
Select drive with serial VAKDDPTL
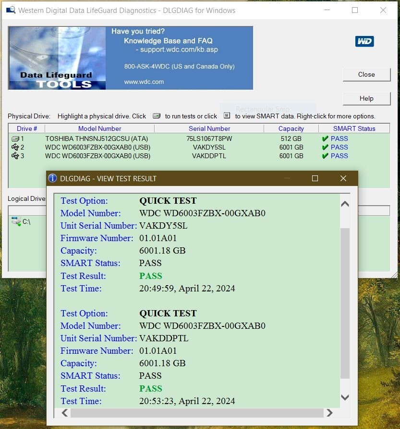coord(209,156)
